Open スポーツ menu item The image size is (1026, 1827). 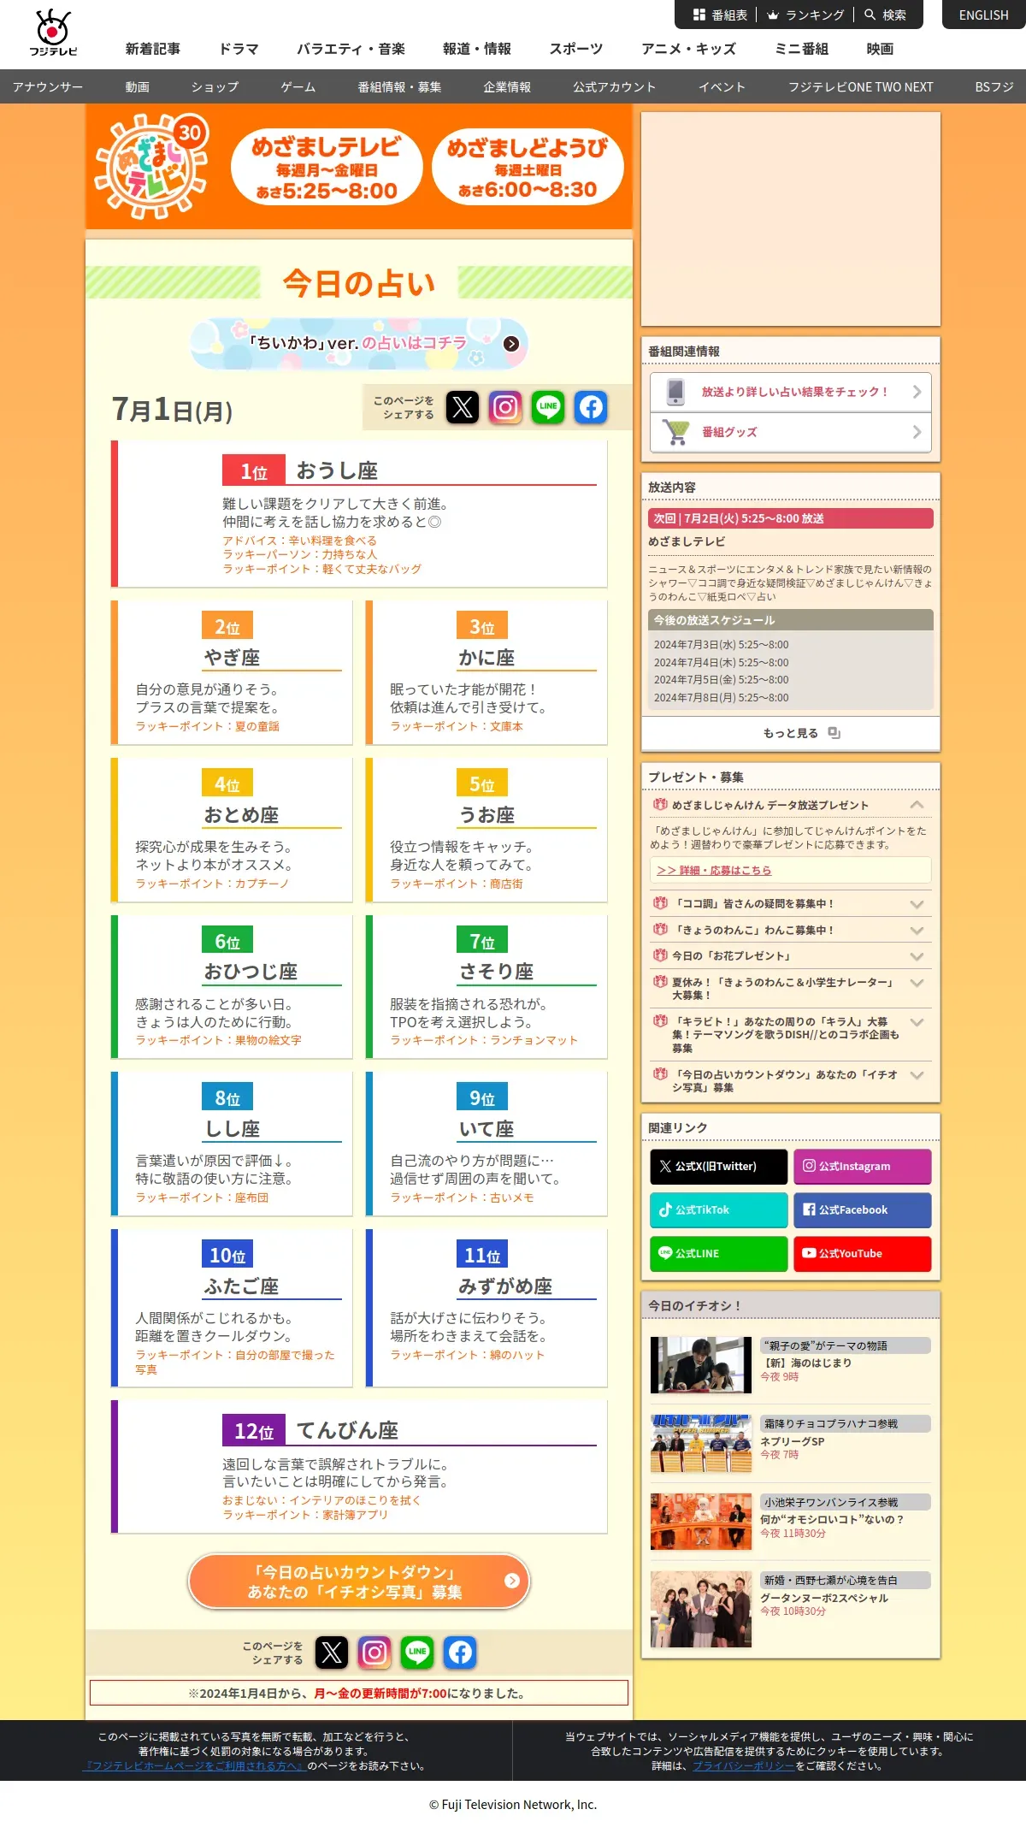click(576, 49)
